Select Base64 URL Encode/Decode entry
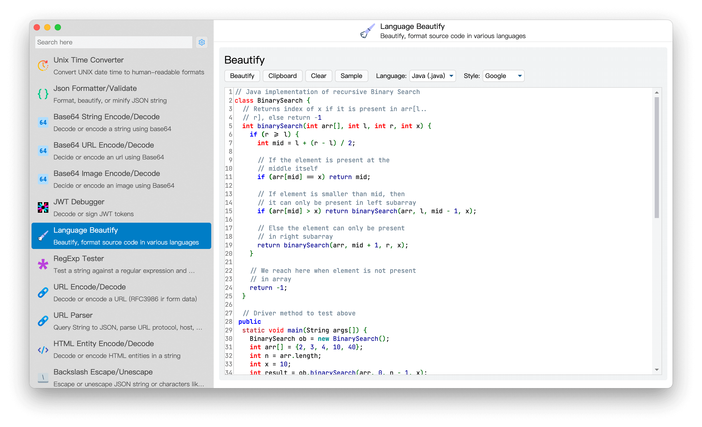The width and height of the screenshot is (702, 427). [x=121, y=151]
